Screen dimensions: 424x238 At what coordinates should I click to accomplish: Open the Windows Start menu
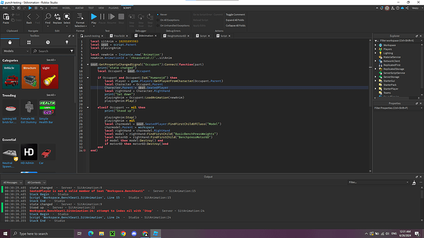(x=5, y=234)
